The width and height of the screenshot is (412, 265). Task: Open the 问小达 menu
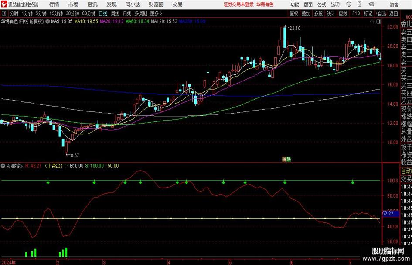click(x=133, y=4)
